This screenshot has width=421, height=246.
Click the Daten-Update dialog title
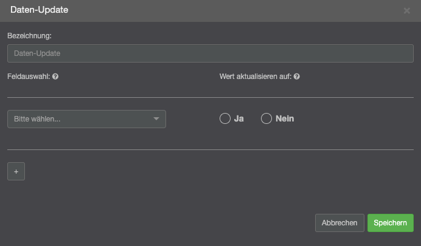pos(39,10)
